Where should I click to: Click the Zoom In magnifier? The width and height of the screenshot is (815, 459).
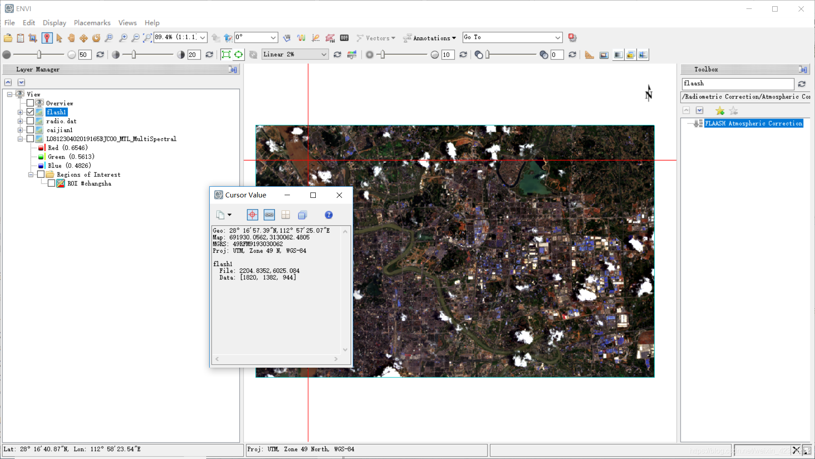click(x=123, y=38)
